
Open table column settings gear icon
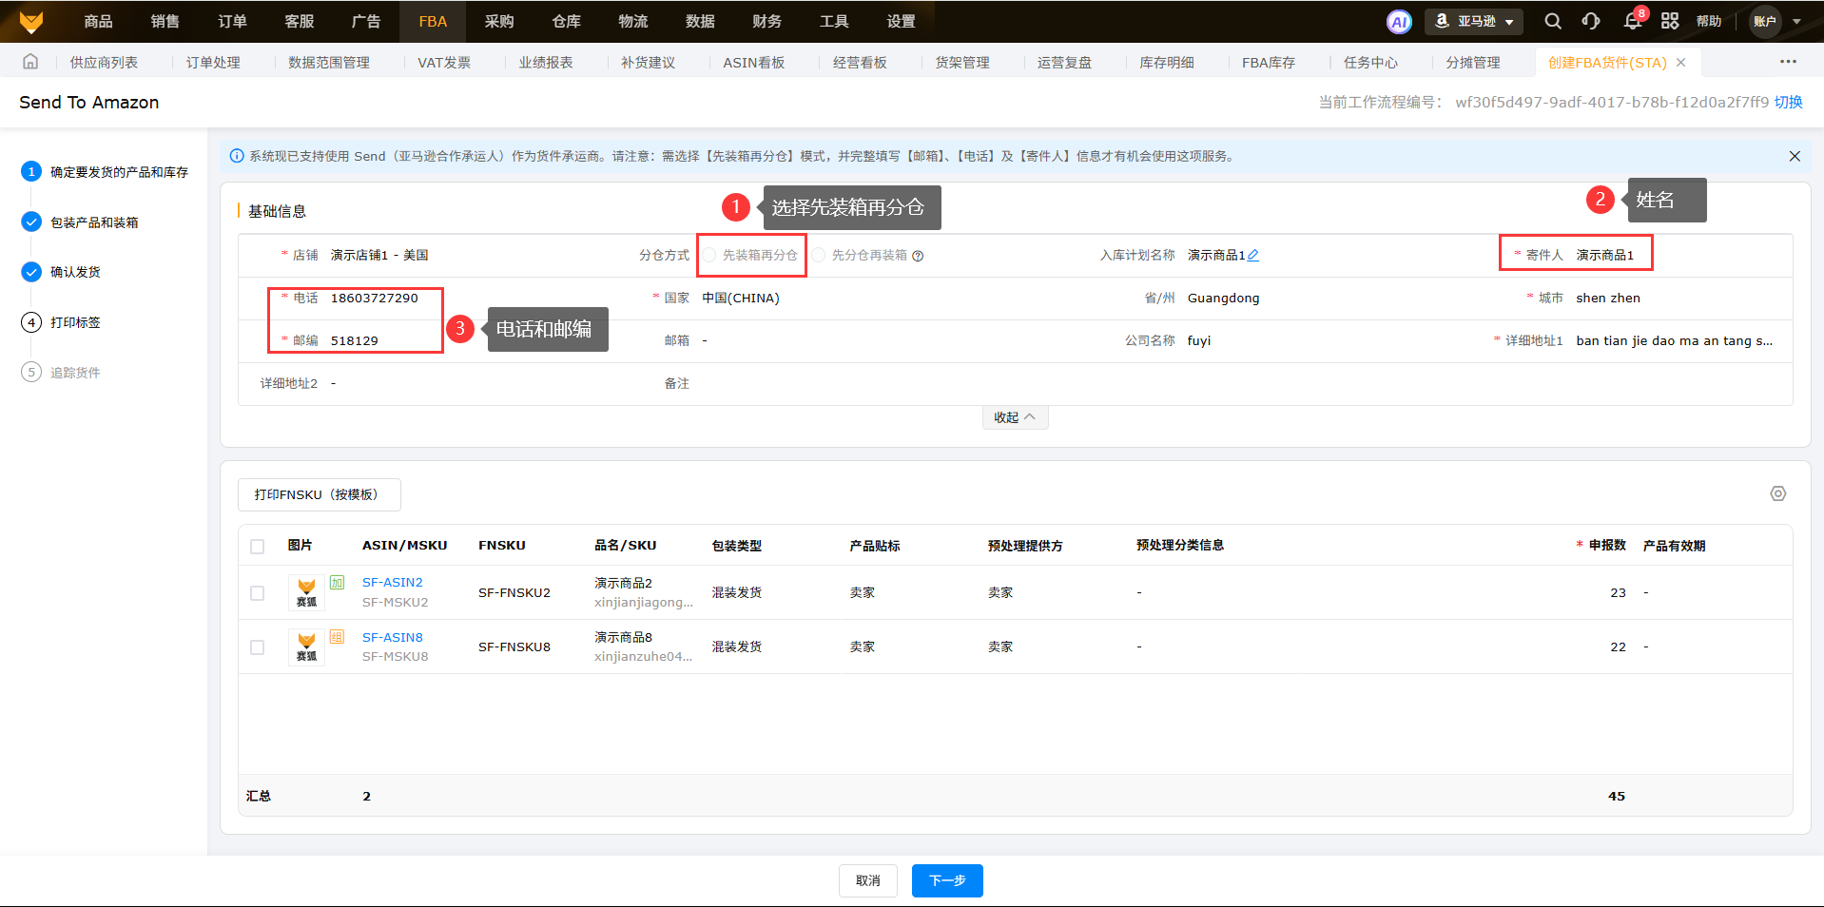(1777, 493)
